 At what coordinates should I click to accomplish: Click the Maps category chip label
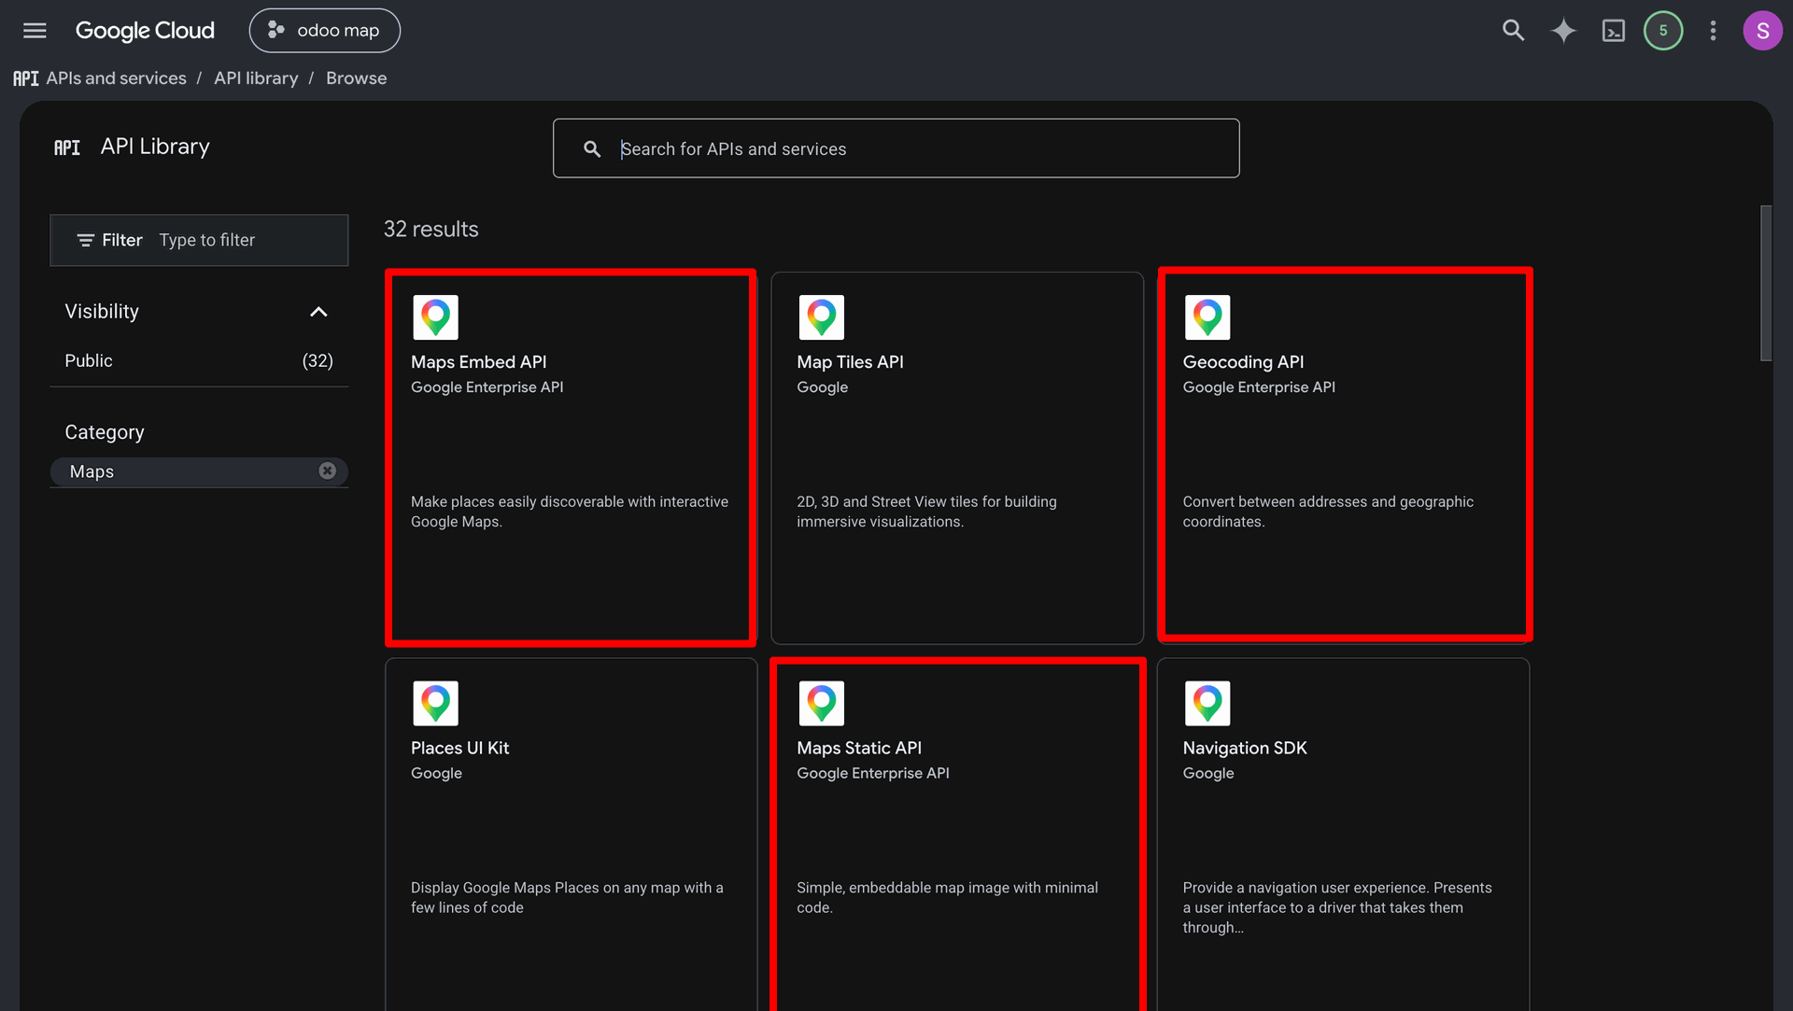click(x=92, y=472)
